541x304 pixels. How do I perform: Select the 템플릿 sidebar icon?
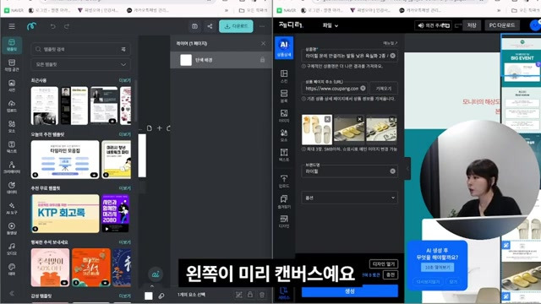click(12, 45)
